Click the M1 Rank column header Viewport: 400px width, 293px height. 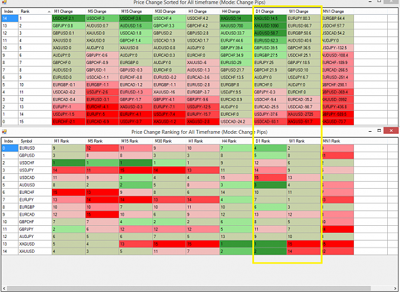tap(68, 141)
